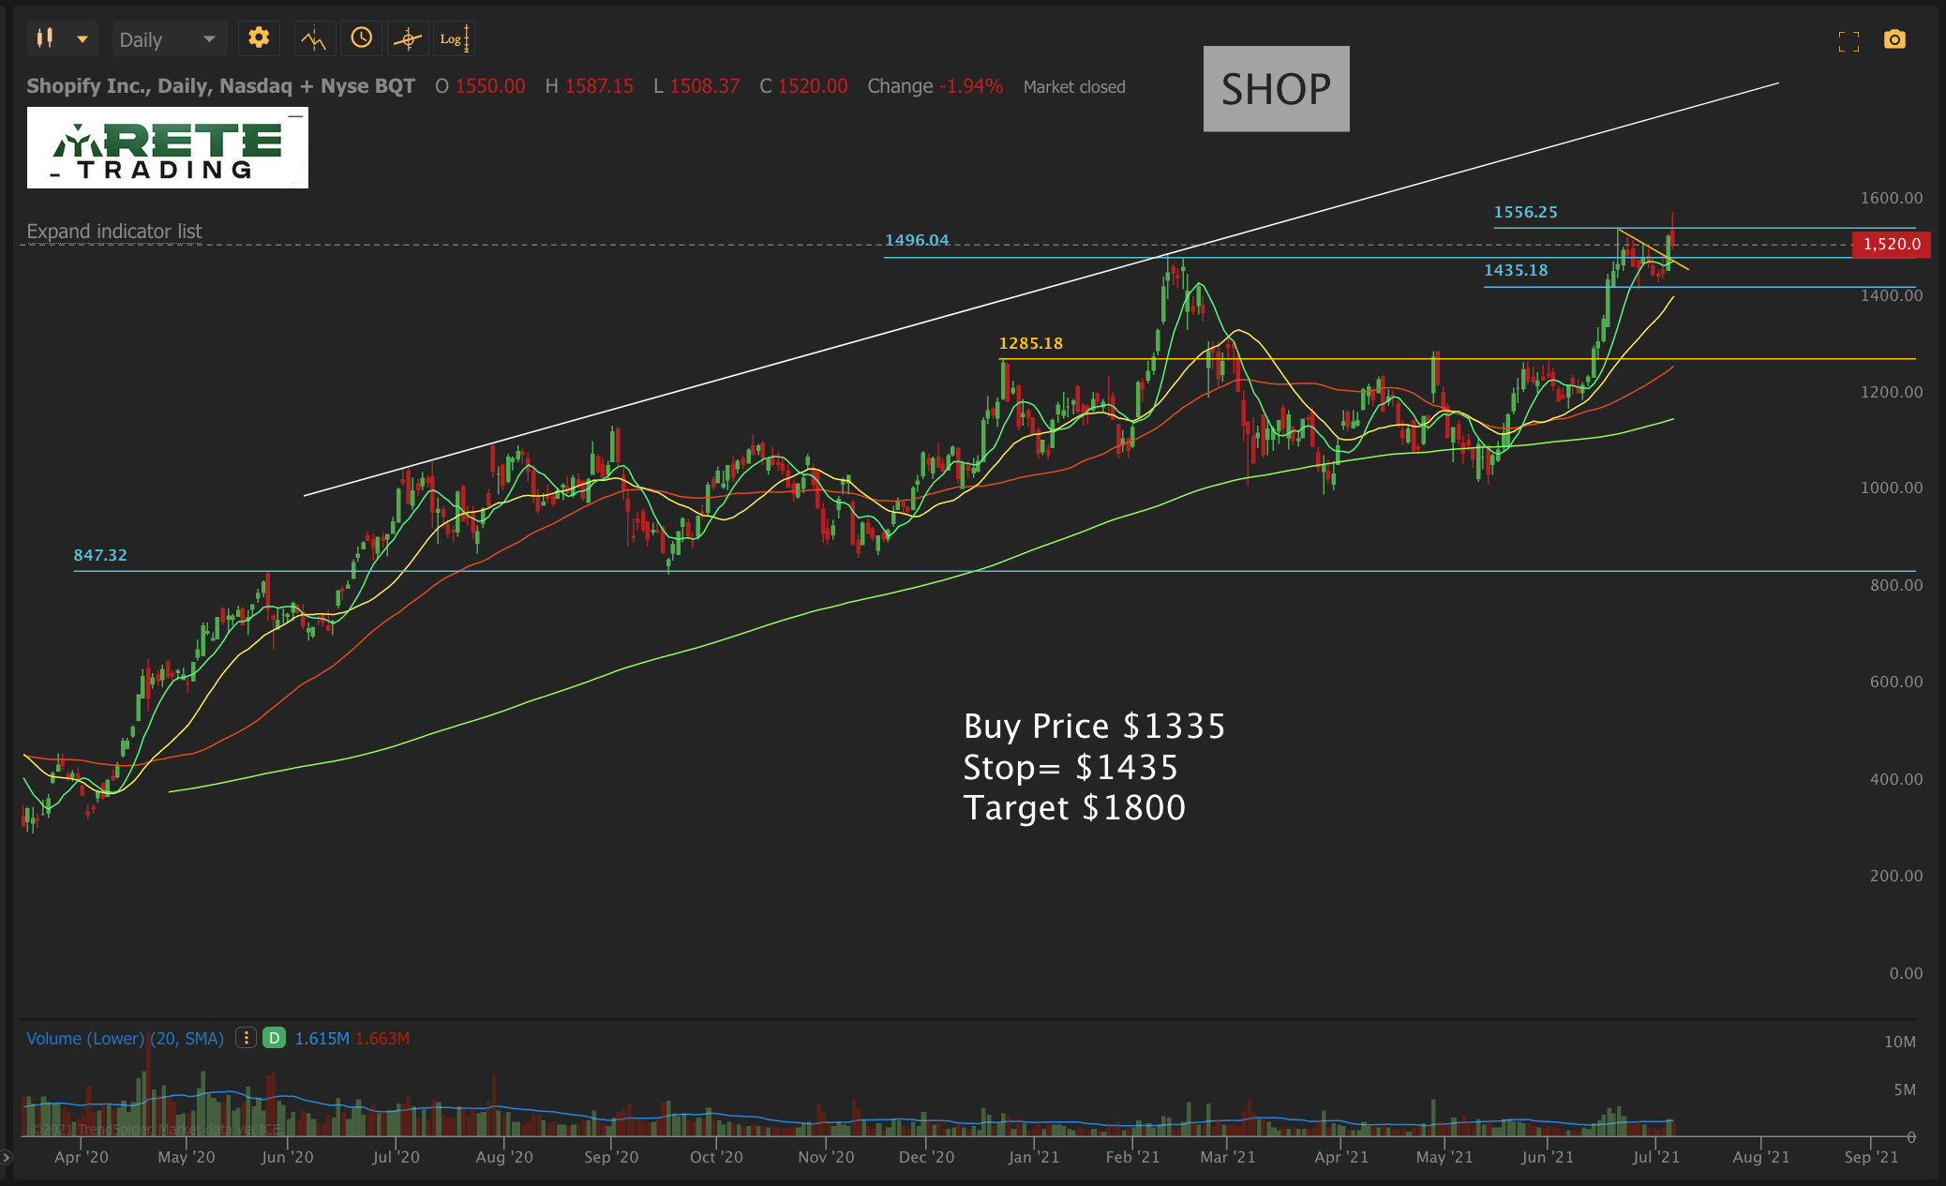Expand the indicator list

point(114,232)
